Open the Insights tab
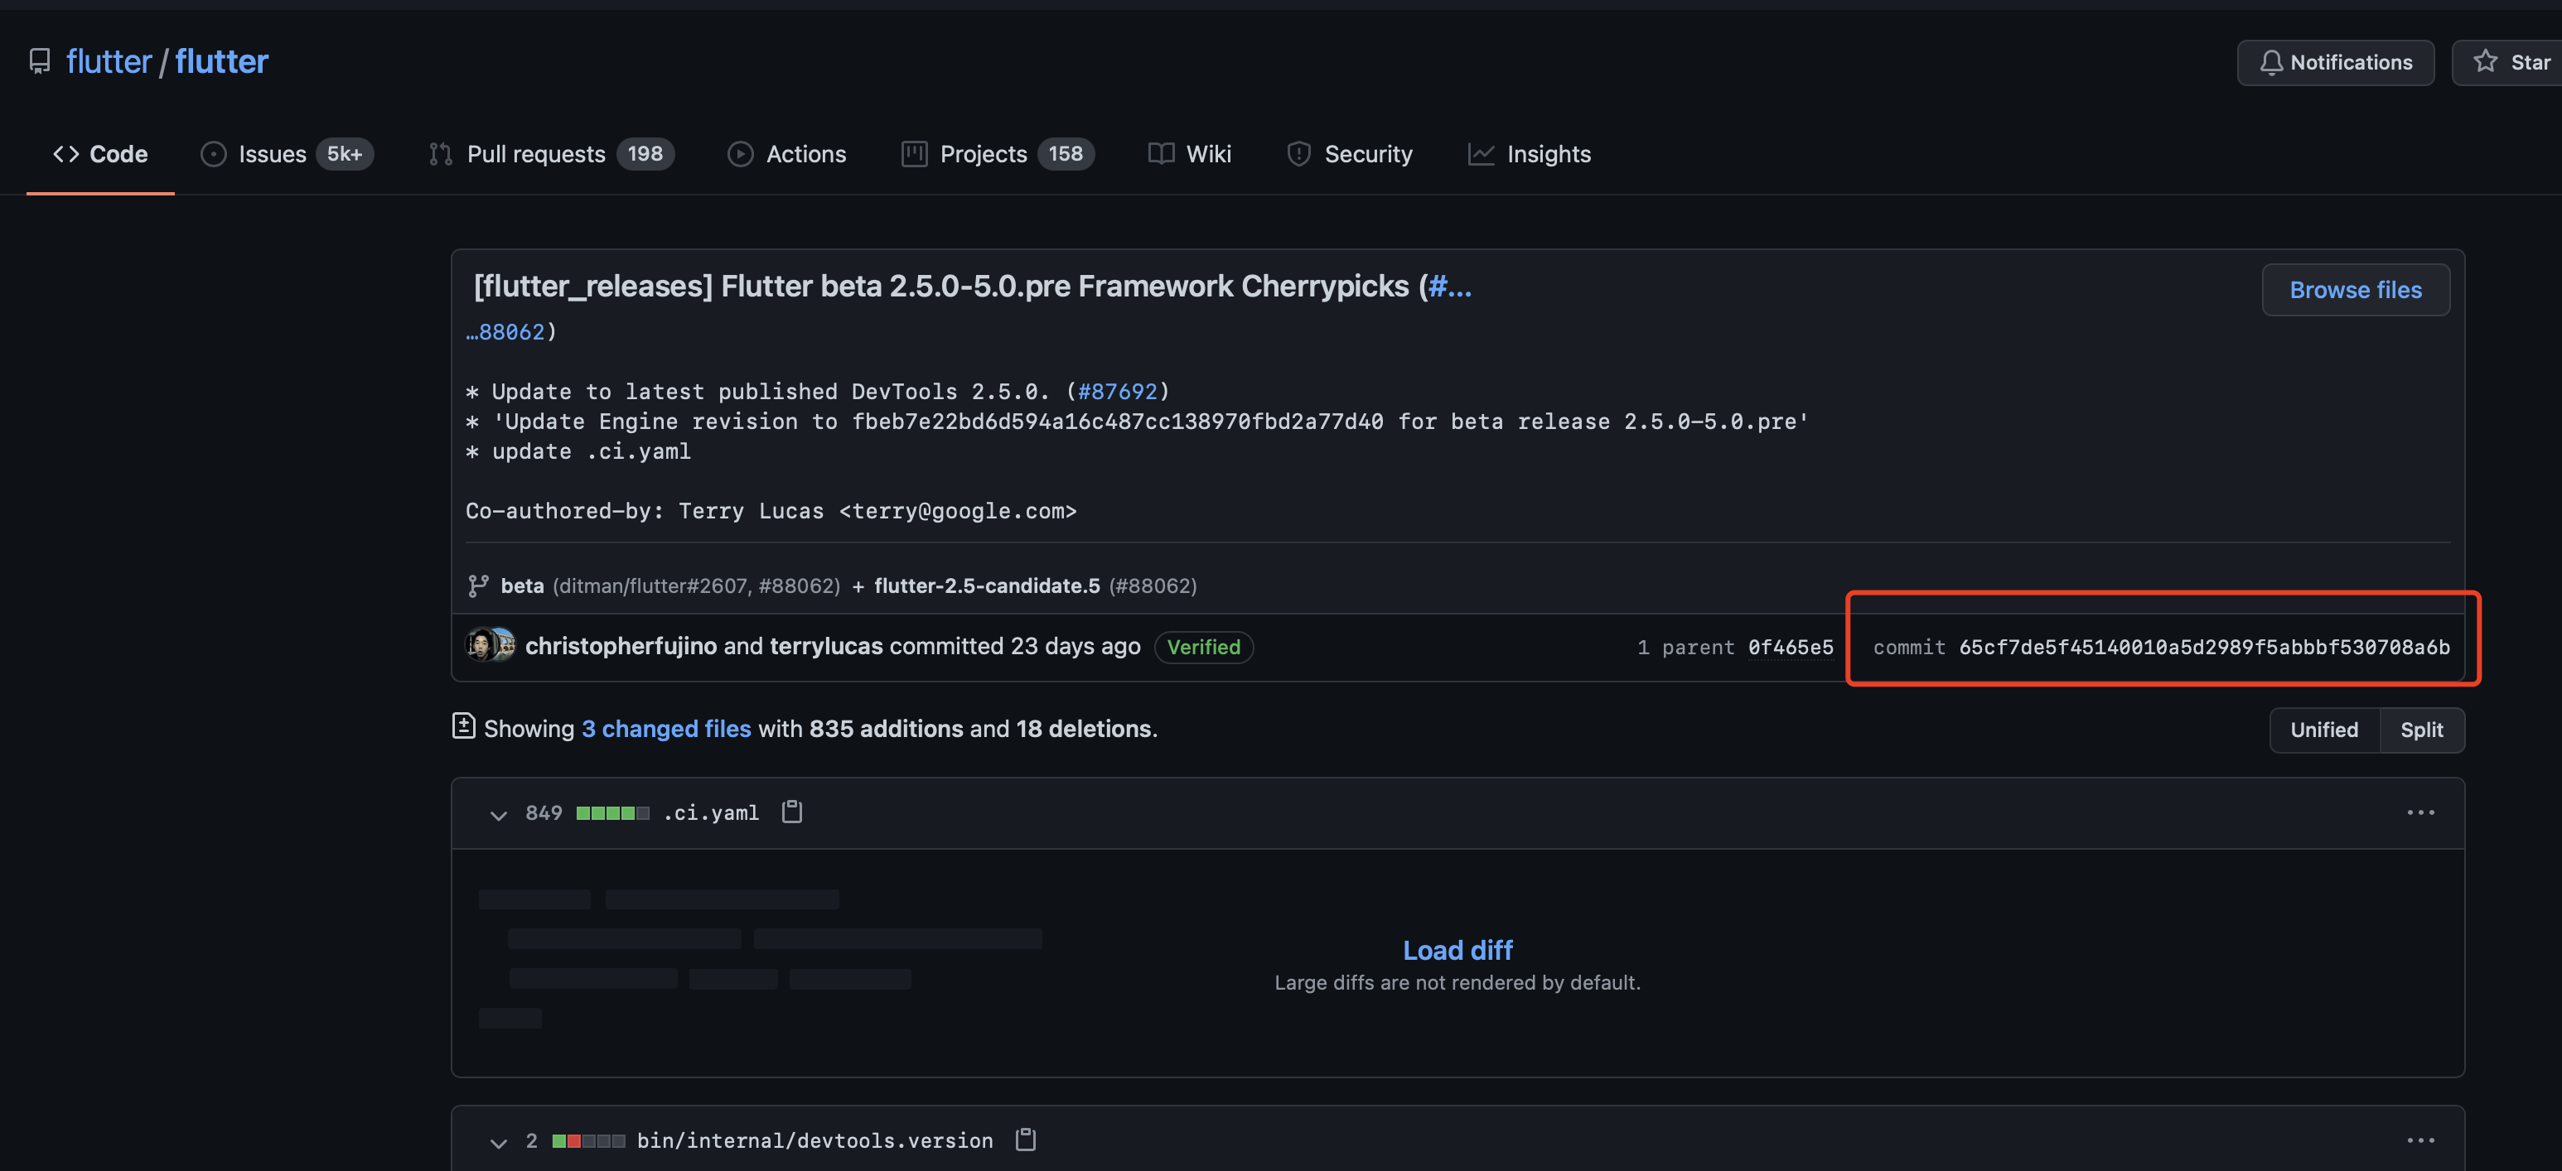 pyautogui.click(x=1530, y=154)
